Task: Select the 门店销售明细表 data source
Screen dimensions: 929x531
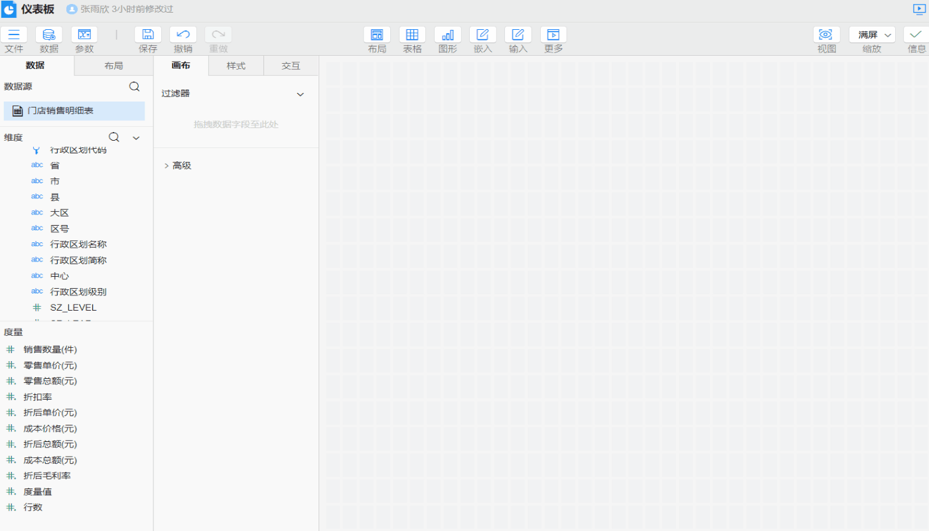Action: 60,111
